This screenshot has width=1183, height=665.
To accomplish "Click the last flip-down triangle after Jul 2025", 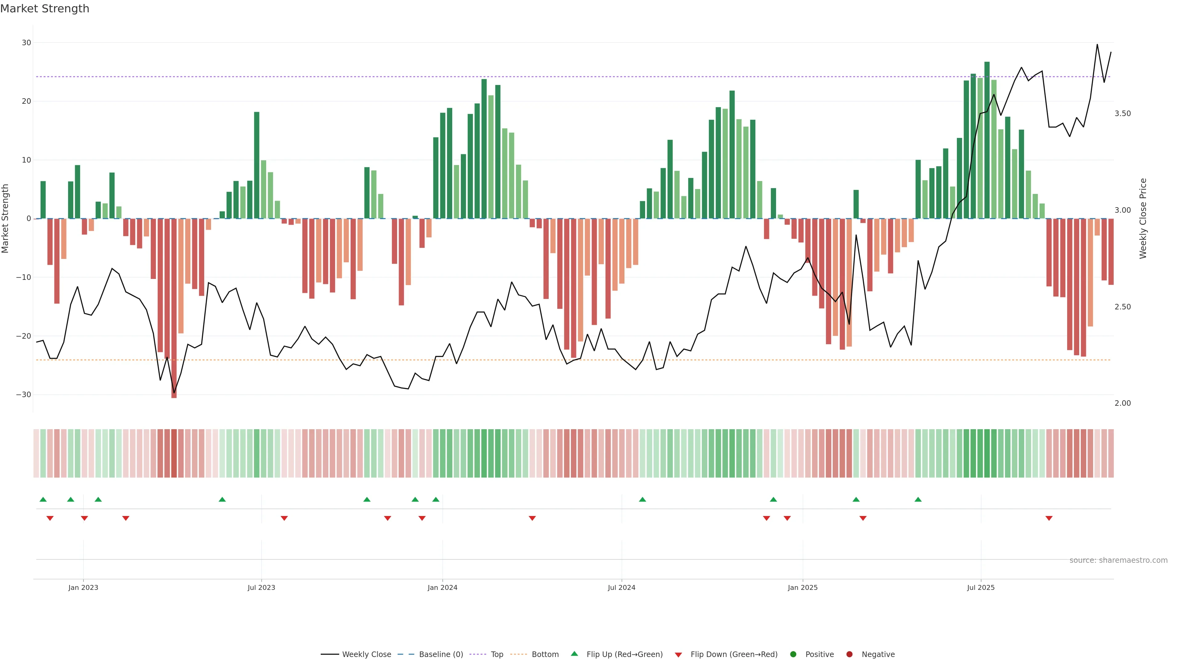I will 1049,518.
